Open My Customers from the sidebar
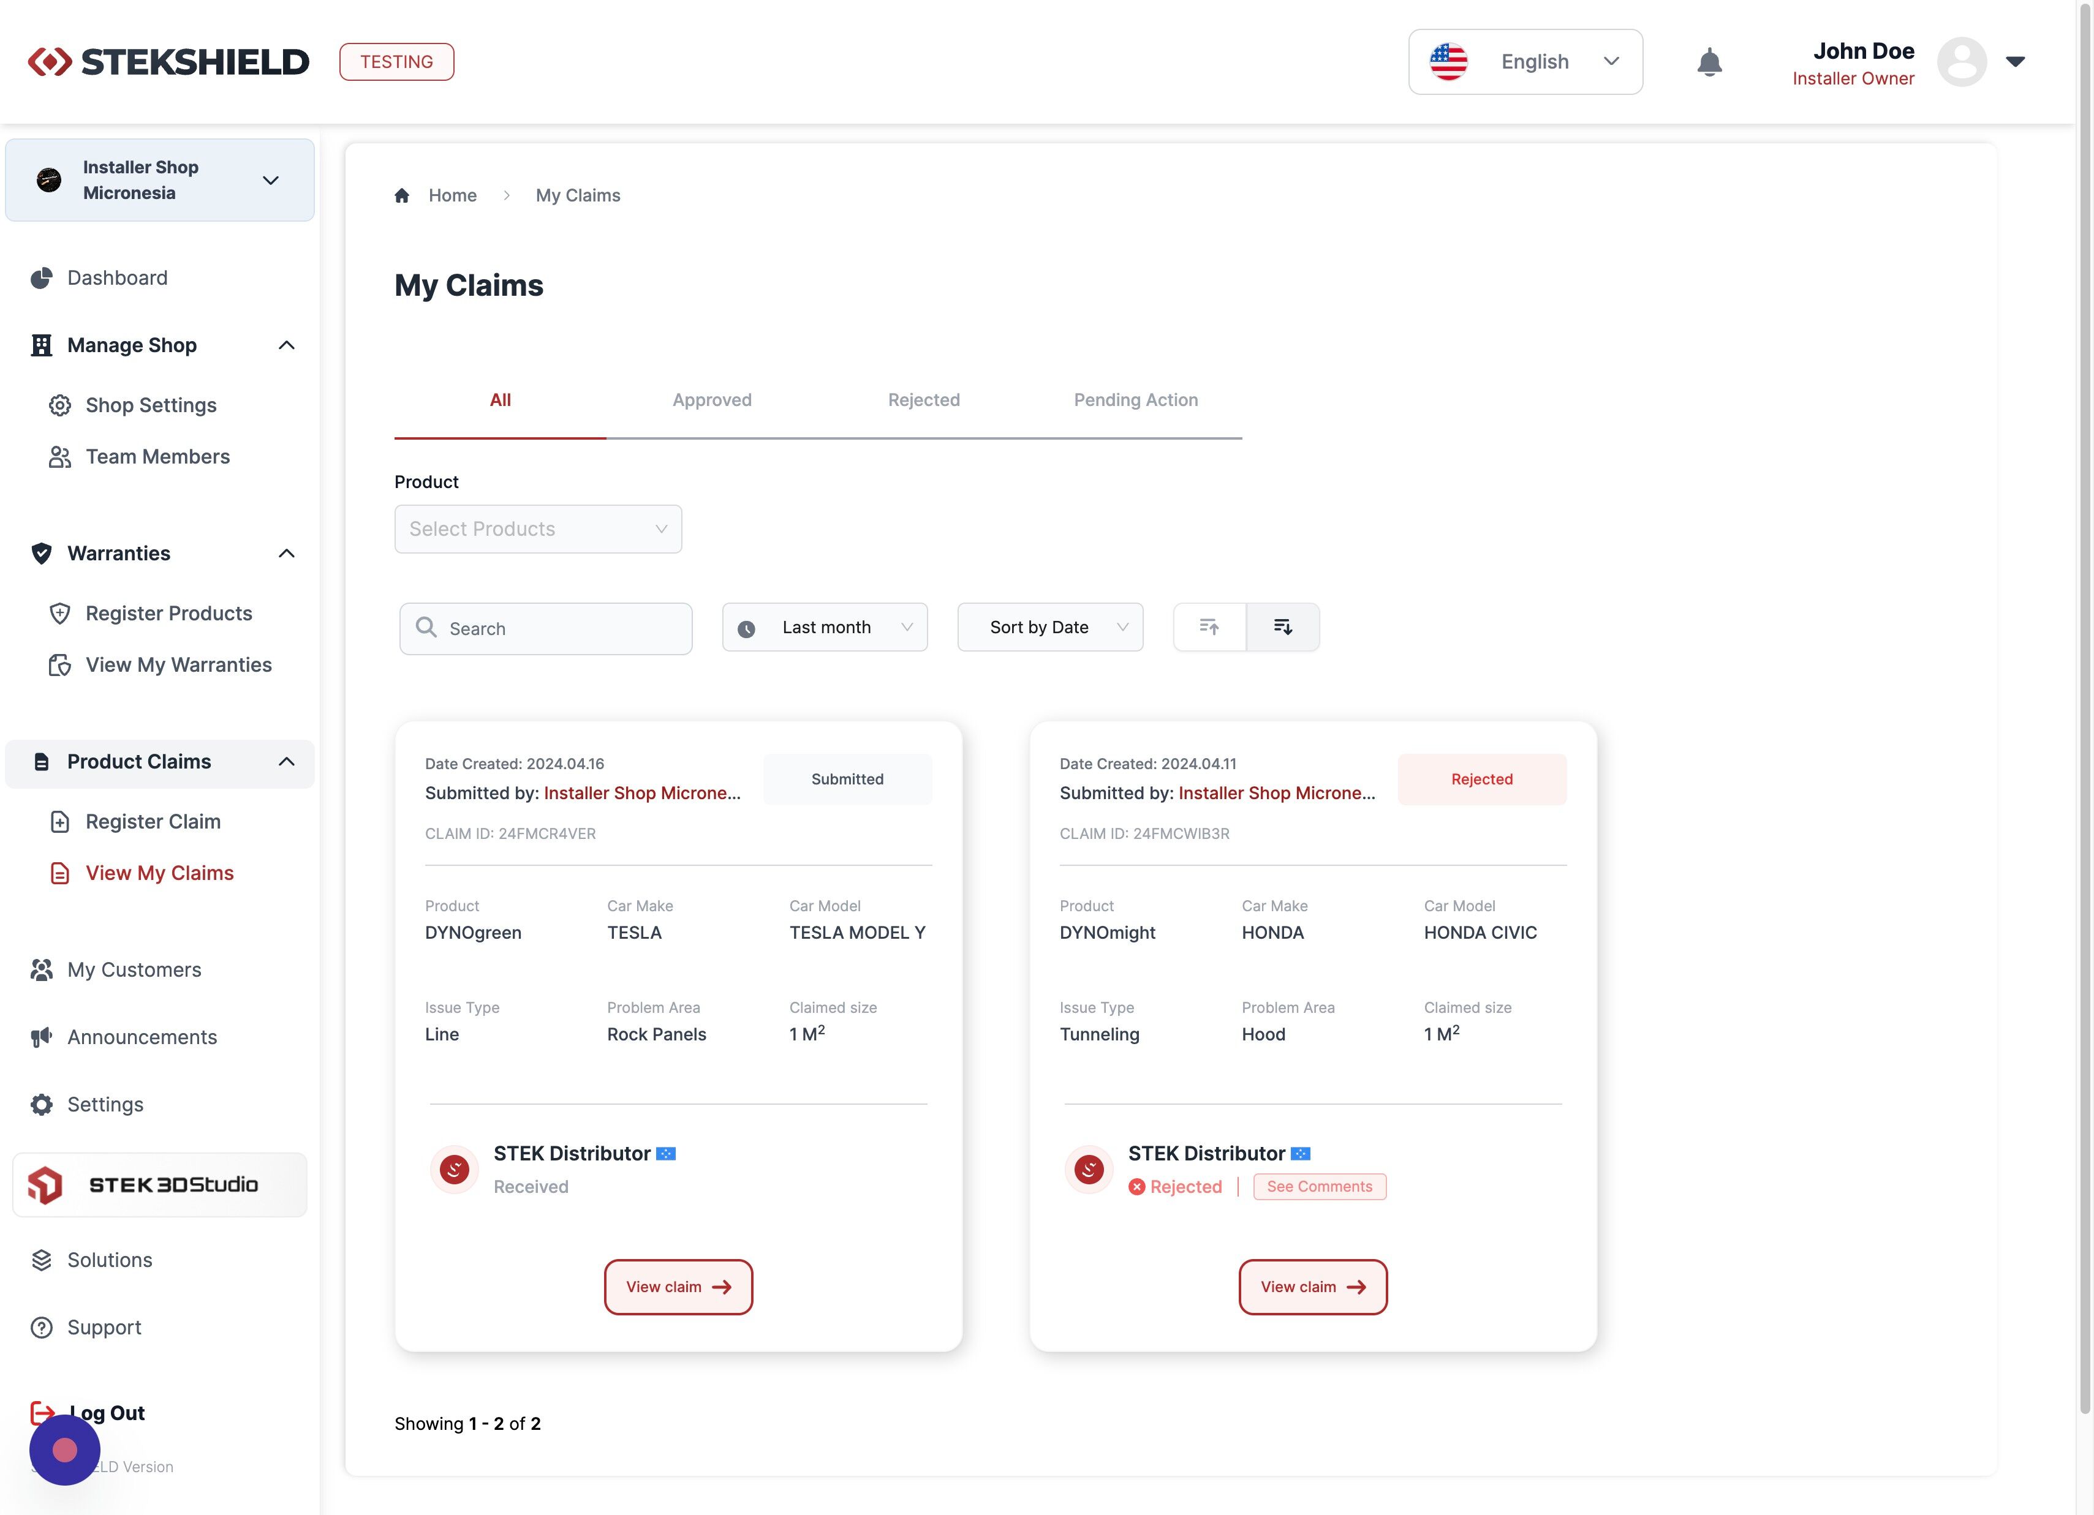This screenshot has width=2094, height=1515. coord(134,970)
